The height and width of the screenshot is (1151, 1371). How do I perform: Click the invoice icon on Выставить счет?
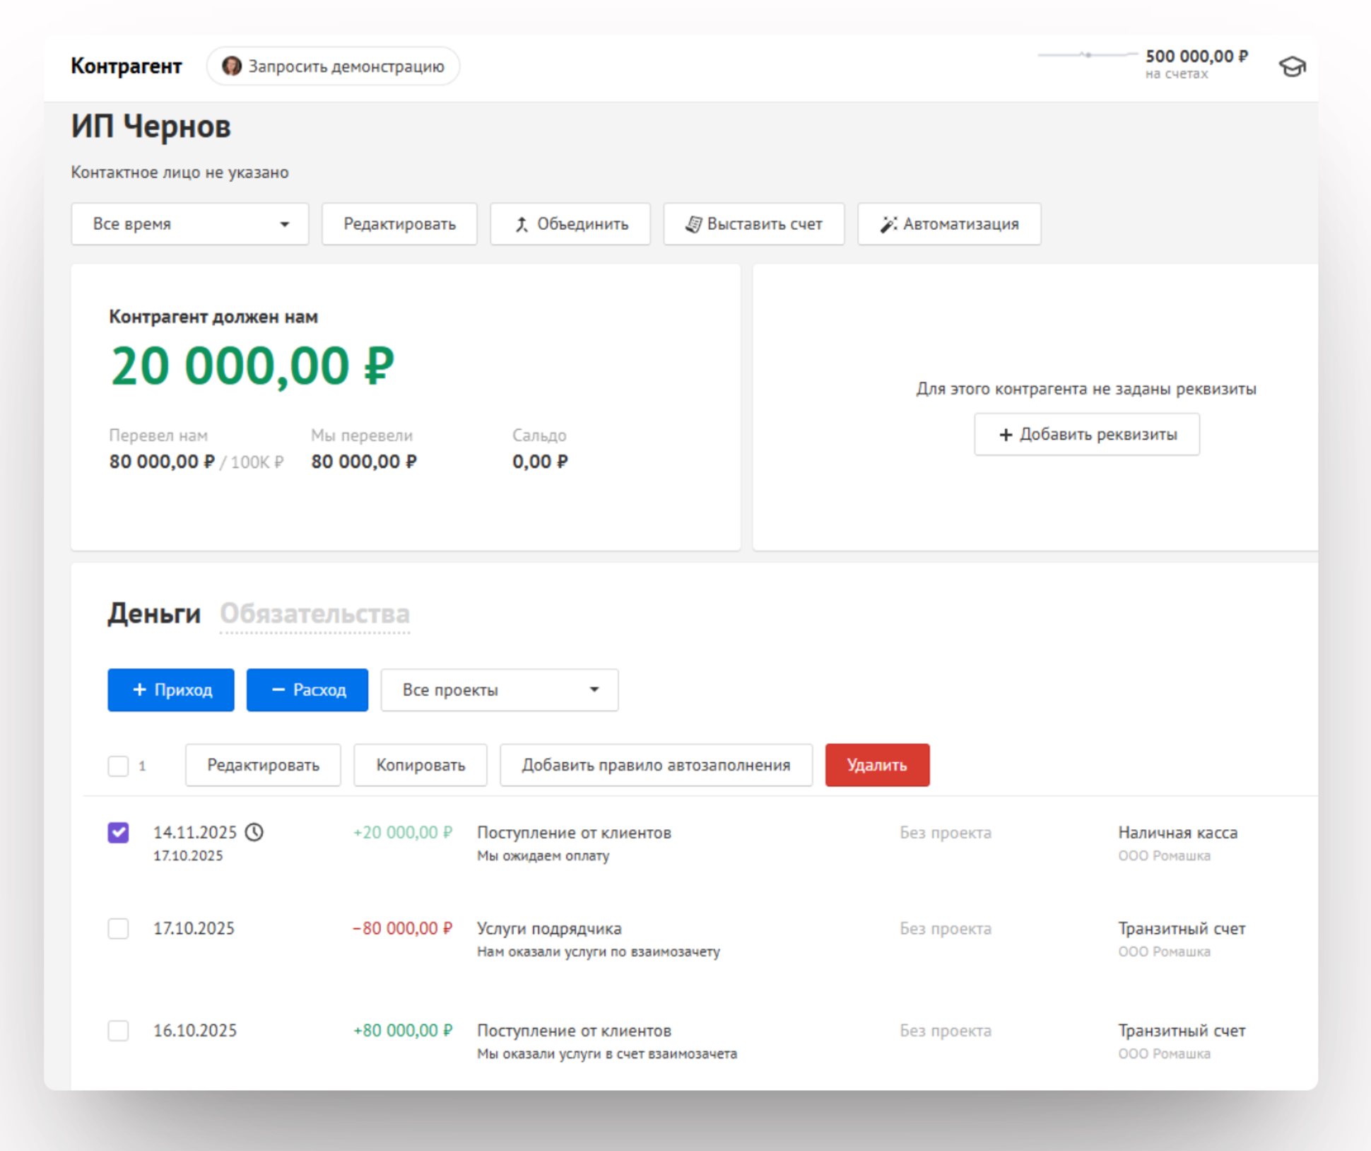coord(693,224)
